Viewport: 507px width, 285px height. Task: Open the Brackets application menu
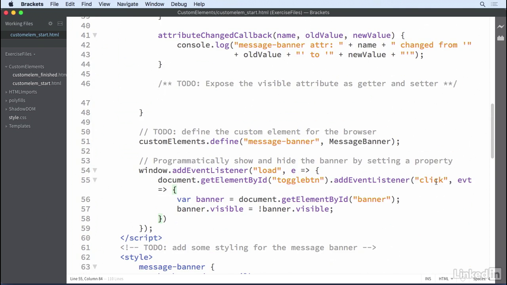[x=32, y=4]
